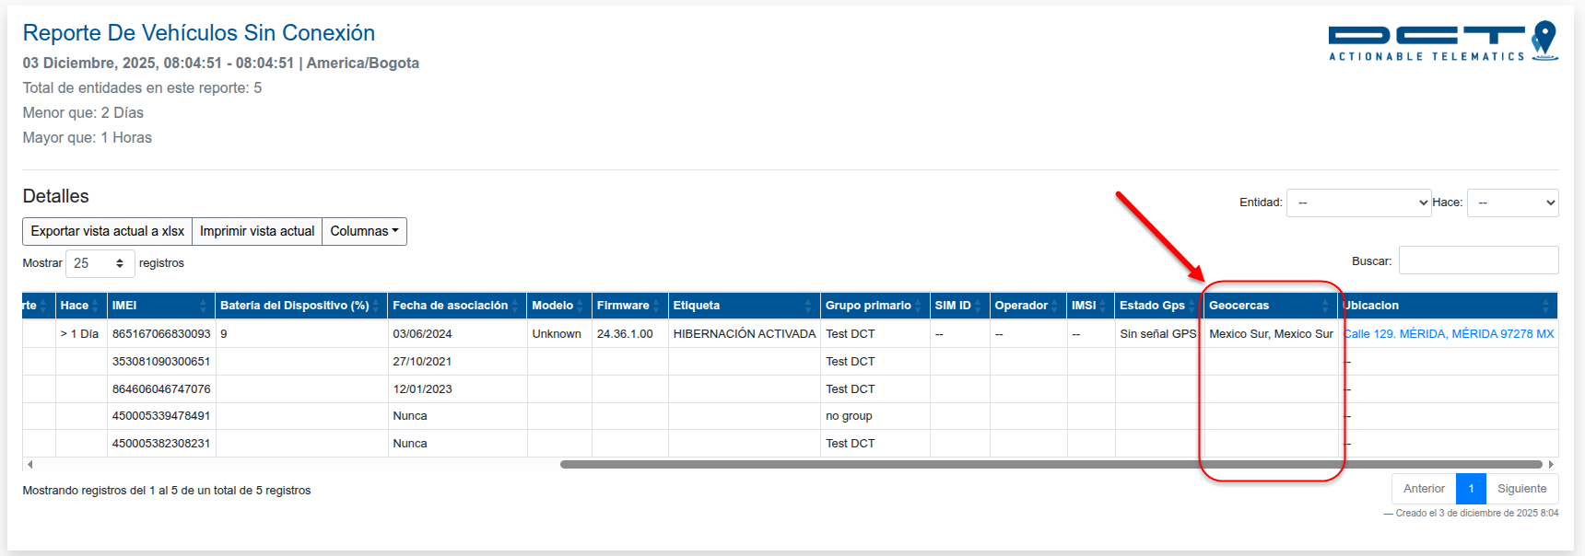Click the horizontal table scrollbar

pyautogui.click(x=1051, y=464)
